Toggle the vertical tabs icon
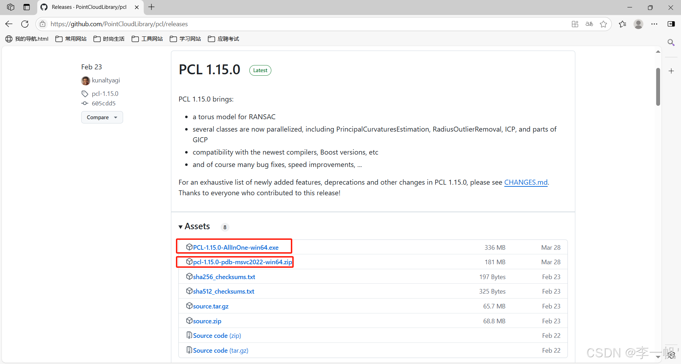The height and width of the screenshot is (364, 681). tap(27, 7)
